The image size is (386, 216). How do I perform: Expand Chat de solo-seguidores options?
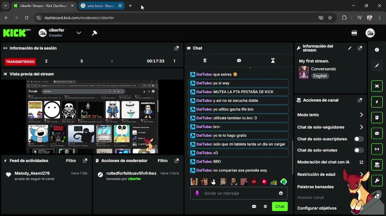coord(361,127)
